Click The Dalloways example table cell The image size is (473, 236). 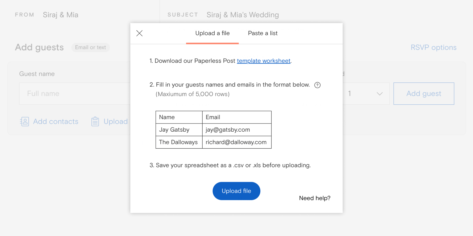178,142
